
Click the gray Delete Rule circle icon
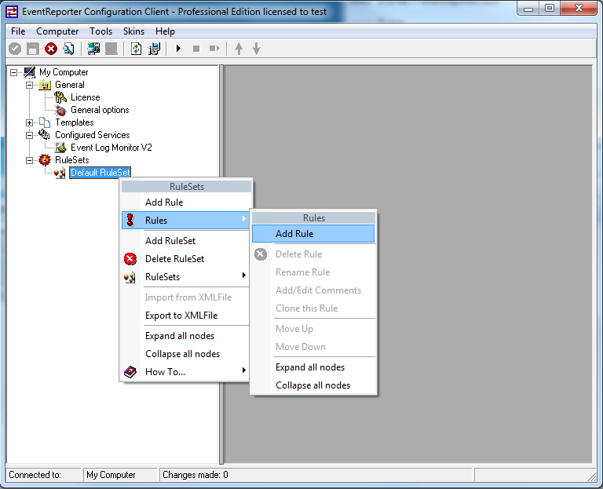pyautogui.click(x=261, y=254)
